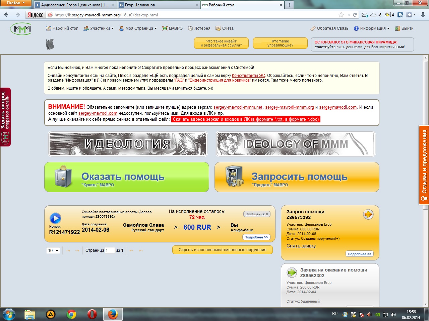The height and width of the screenshot is (321, 429).
Task: Expand the Моя Страница dropdown menu
Action: point(138,28)
